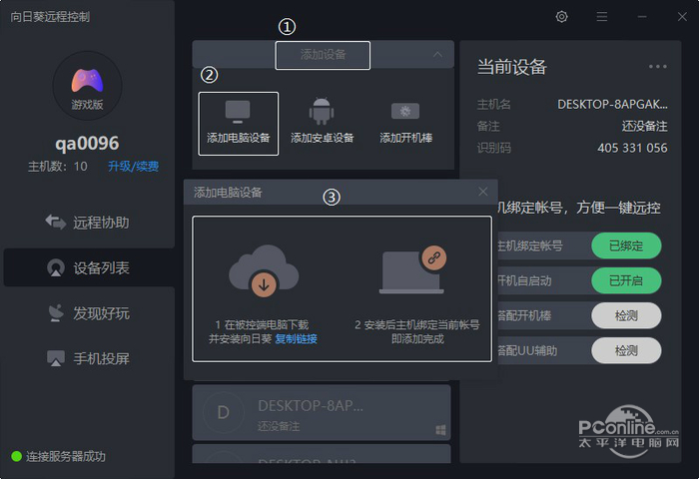Close the 添加电脑设备 dialog
Screen dimensions: 699x479
pyautogui.click(x=482, y=192)
